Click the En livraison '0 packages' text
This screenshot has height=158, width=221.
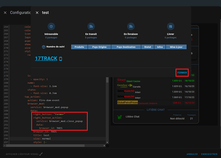(131, 38)
